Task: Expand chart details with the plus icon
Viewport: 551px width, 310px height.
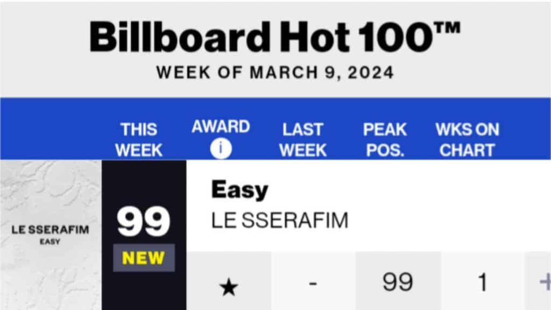Action: point(544,281)
